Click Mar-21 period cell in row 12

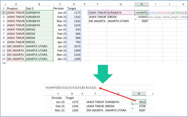pos(60,55)
